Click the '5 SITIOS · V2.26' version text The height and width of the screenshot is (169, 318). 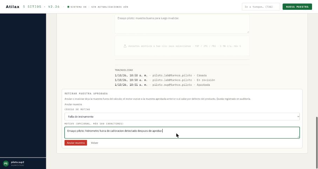point(41,7)
